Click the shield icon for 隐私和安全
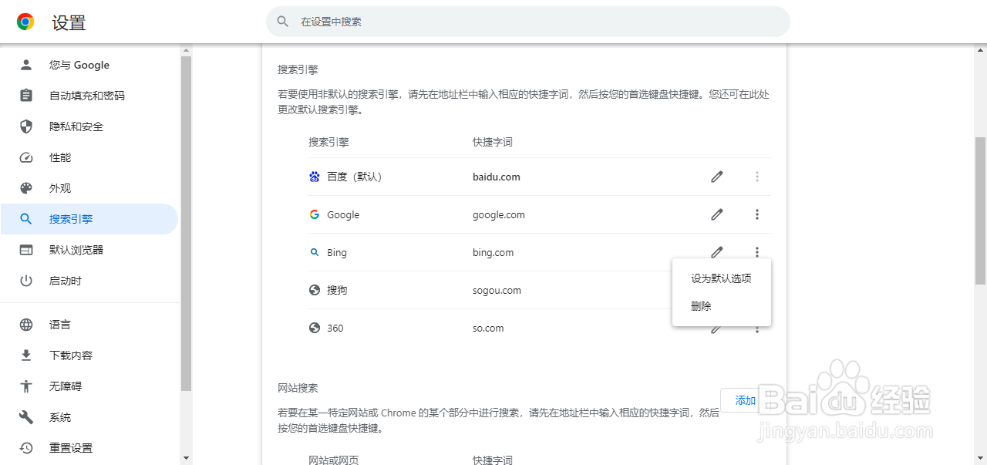This screenshot has height=465, width=987. [x=26, y=126]
